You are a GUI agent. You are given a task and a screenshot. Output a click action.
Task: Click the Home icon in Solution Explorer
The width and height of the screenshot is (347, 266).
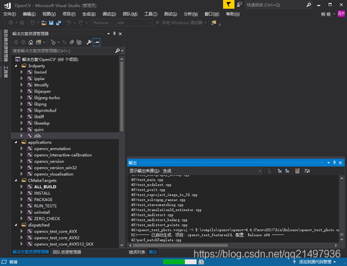pyautogui.click(x=31, y=42)
